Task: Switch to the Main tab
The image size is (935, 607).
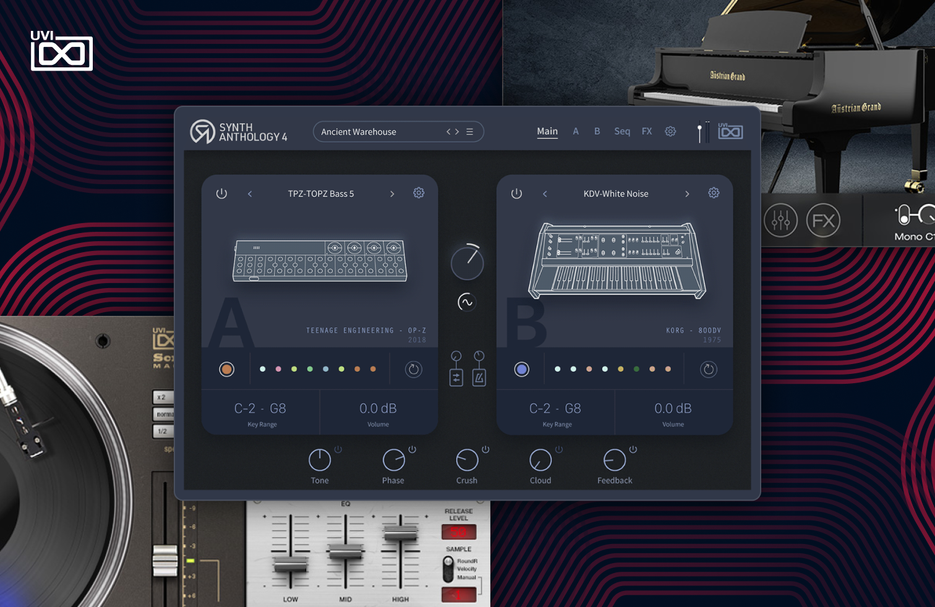Action: pyautogui.click(x=547, y=131)
